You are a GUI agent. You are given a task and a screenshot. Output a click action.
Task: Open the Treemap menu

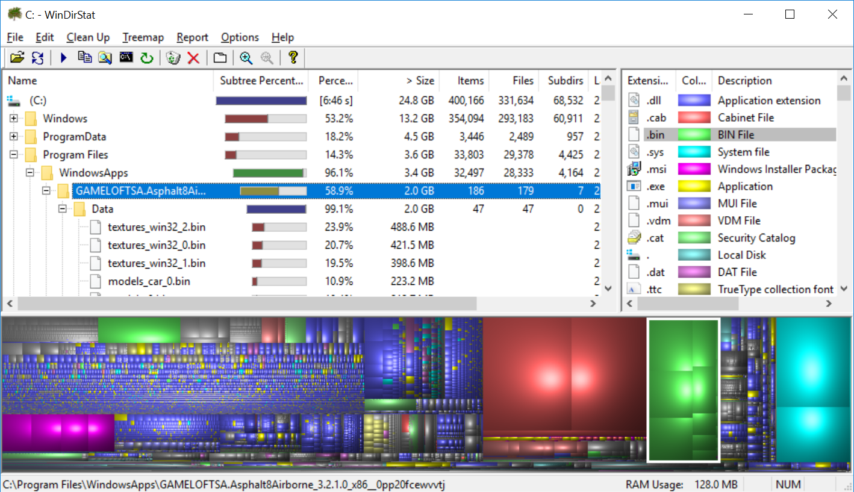point(143,37)
